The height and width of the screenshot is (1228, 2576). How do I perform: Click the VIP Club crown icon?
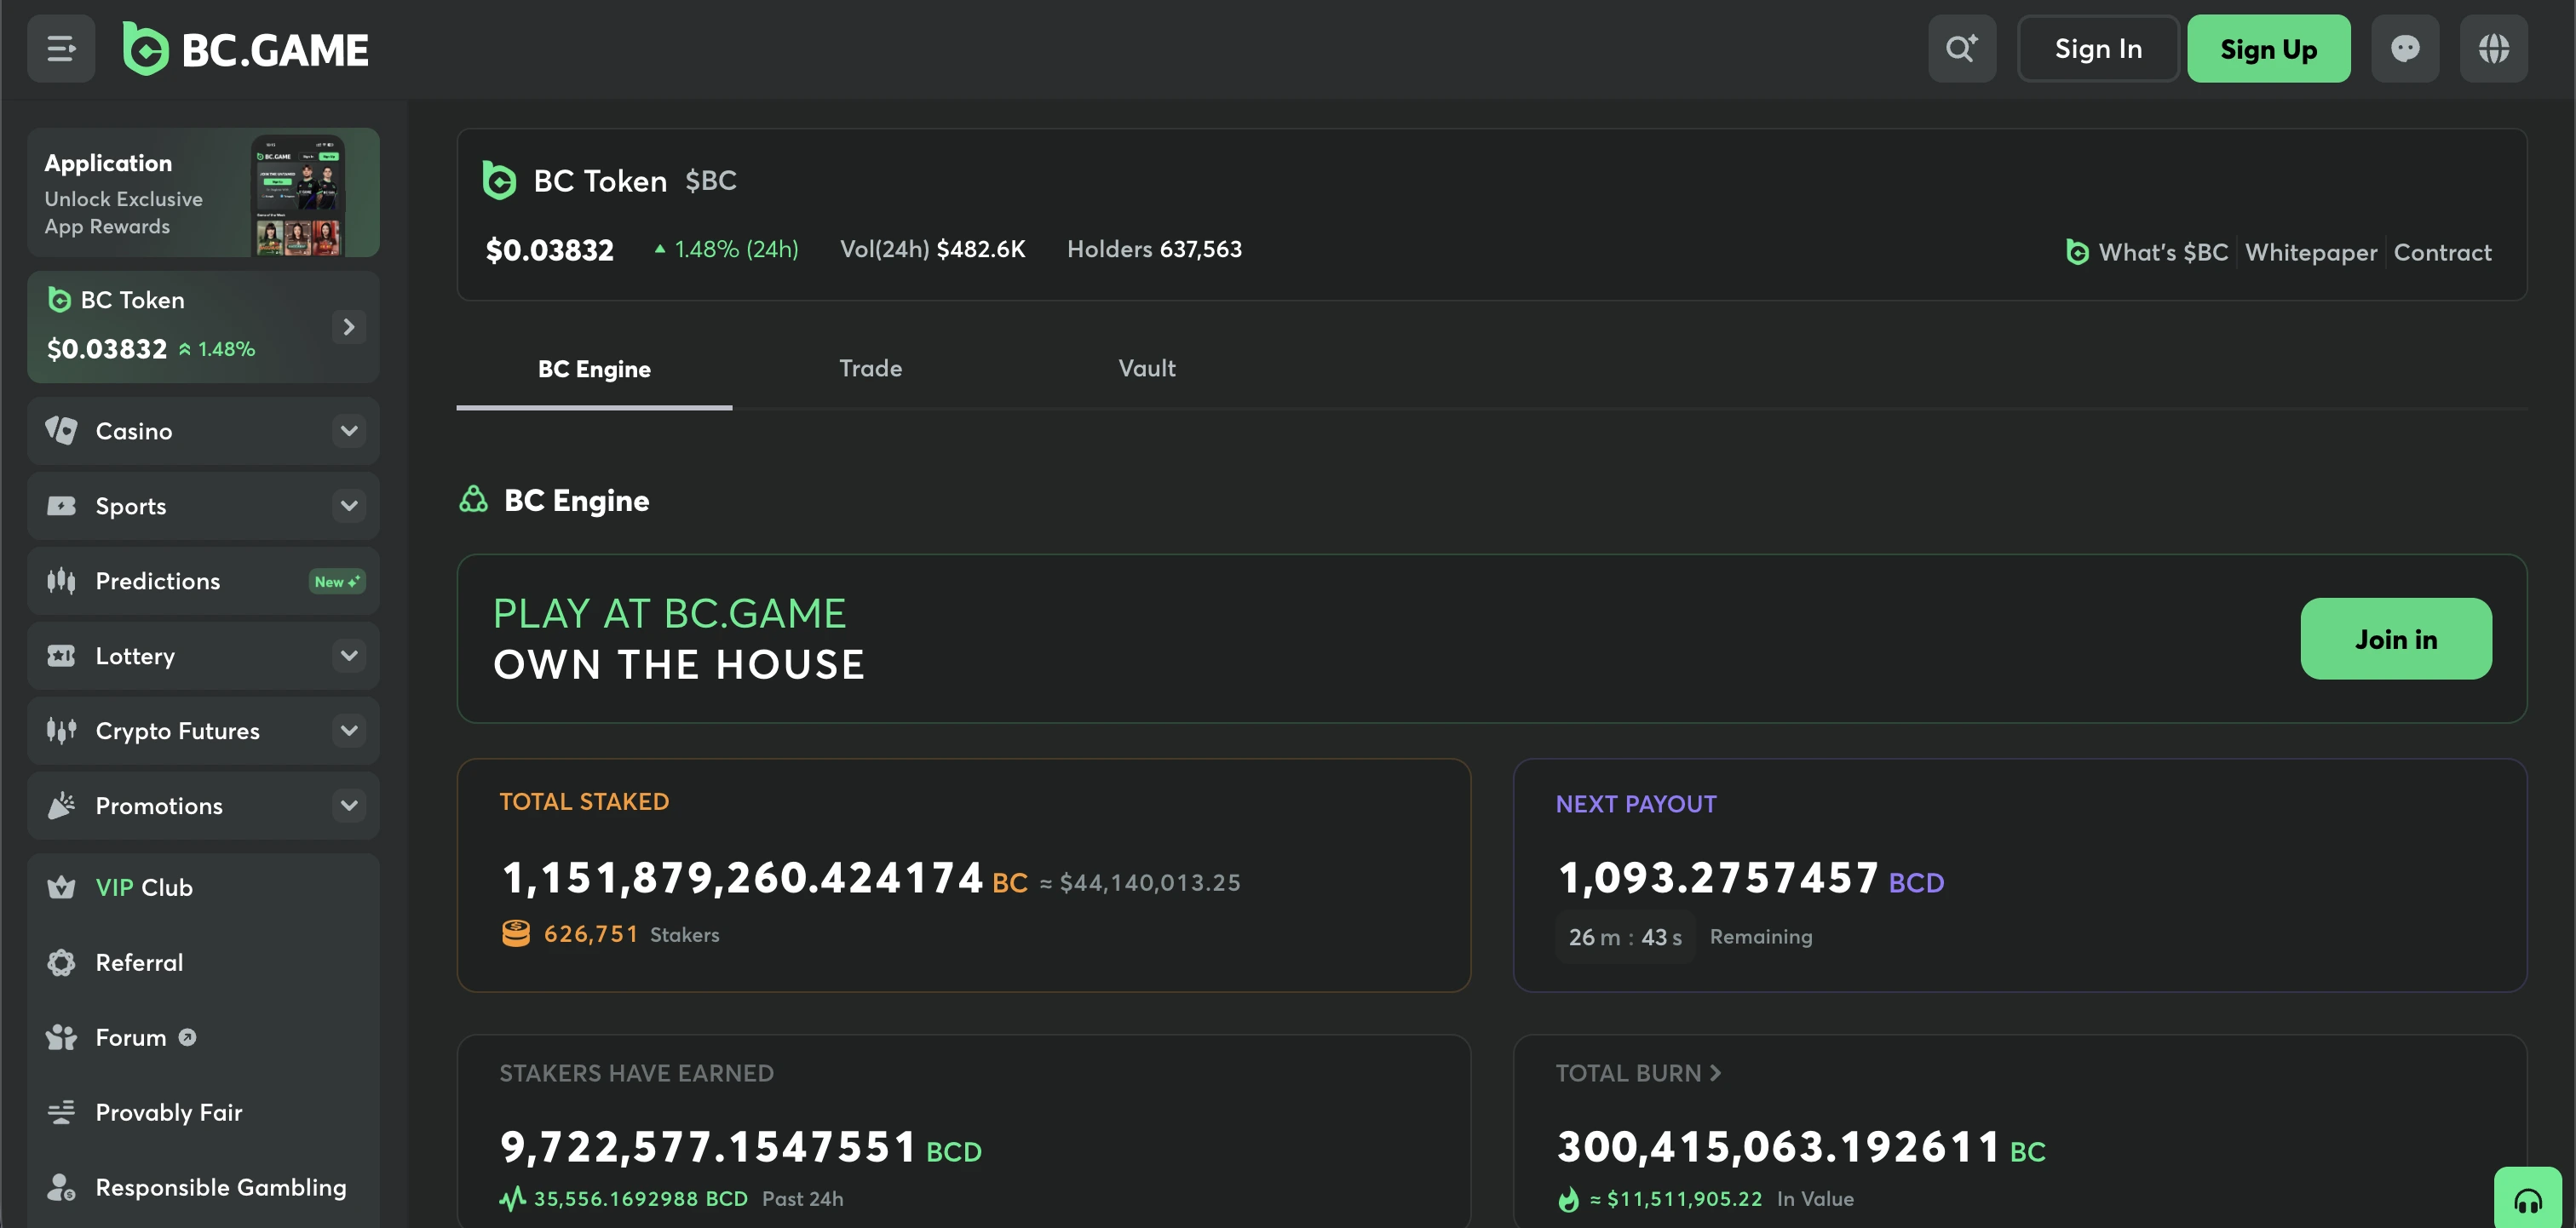pos(61,887)
